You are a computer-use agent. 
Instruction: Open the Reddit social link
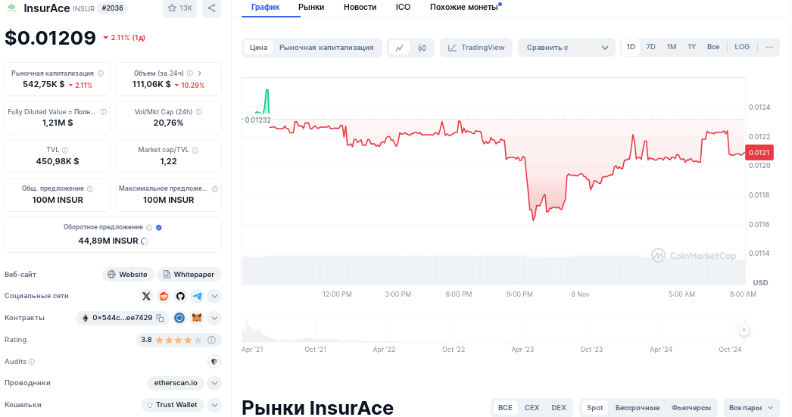tap(164, 296)
